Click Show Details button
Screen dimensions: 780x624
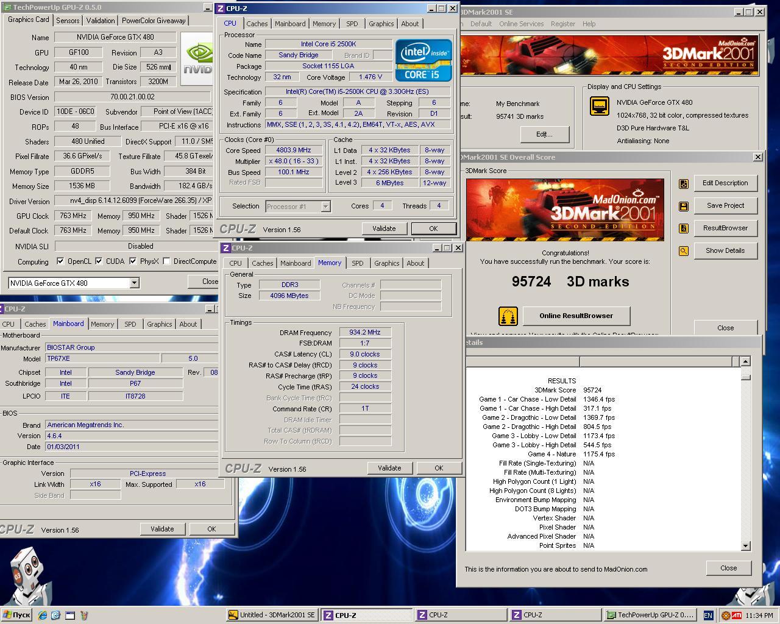tap(725, 251)
